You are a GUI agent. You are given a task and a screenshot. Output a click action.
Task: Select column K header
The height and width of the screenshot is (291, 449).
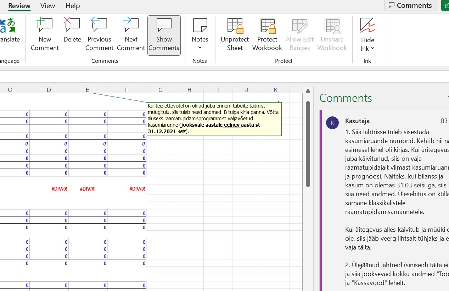(x=275, y=90)
